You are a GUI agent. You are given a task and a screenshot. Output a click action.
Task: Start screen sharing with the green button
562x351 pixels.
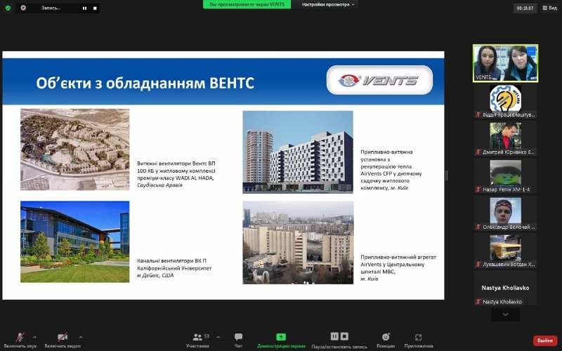[x=281, y=337]
